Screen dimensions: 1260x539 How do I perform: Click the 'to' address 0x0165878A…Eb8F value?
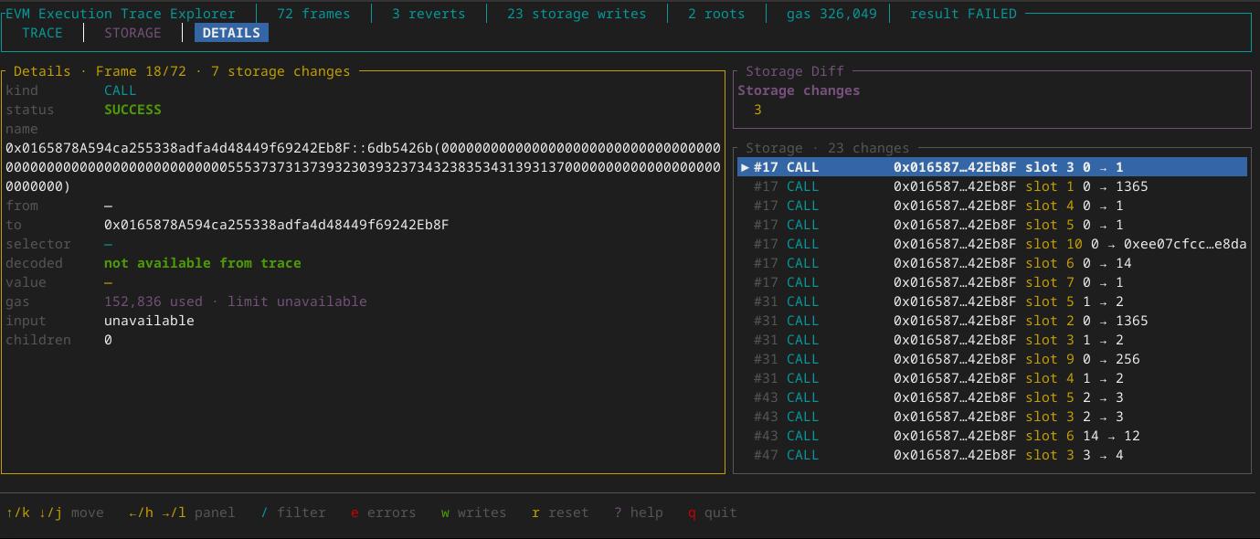pos(277,225)
